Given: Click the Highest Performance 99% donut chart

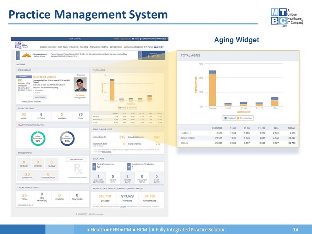Looking at the screenshot, I should click(x=38, y=139).
